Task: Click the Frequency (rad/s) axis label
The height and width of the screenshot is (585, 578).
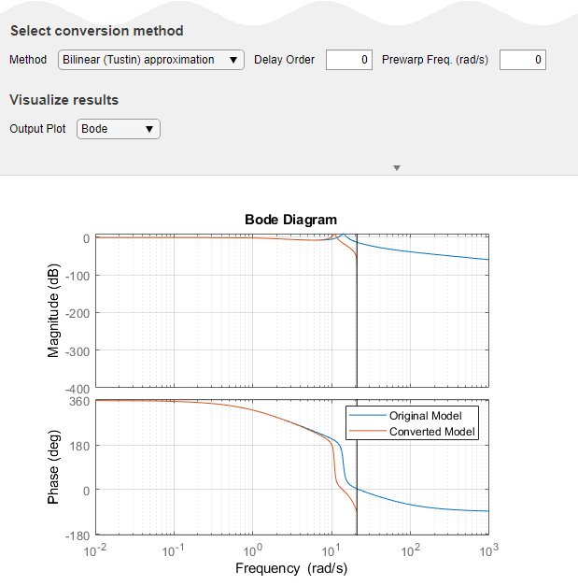Action: (x=290, y=567)
